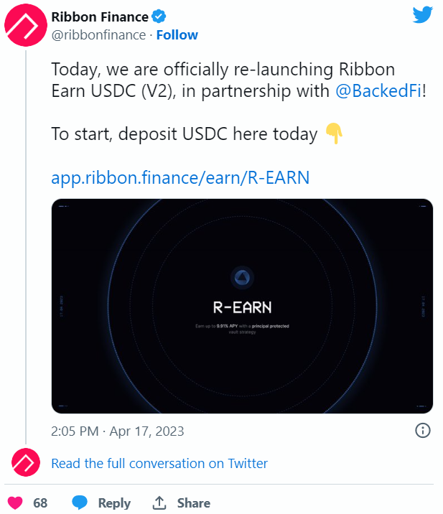Viewport: 443px width, 514px height.
Task: Click the Ribbon Finance profile avatar
Action: 27,27
